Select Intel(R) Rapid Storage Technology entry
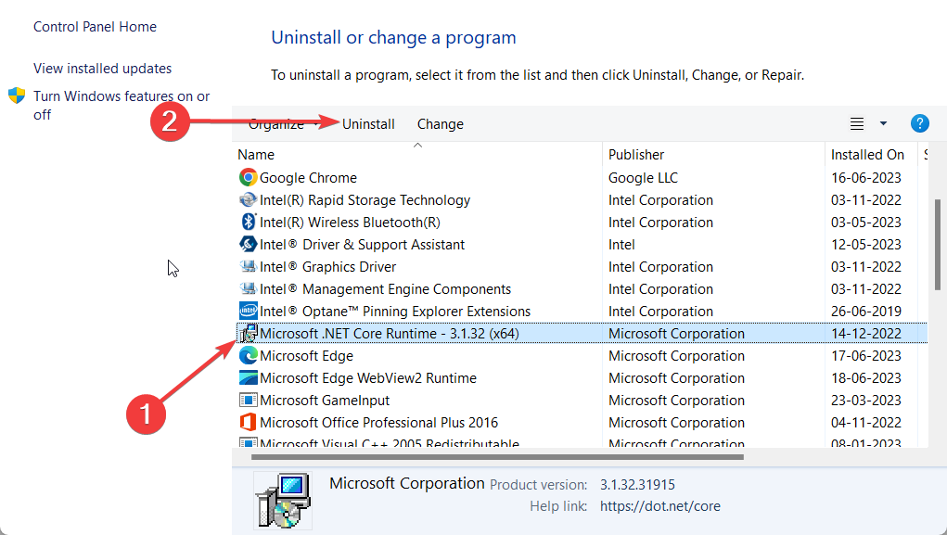 [365, 200]
